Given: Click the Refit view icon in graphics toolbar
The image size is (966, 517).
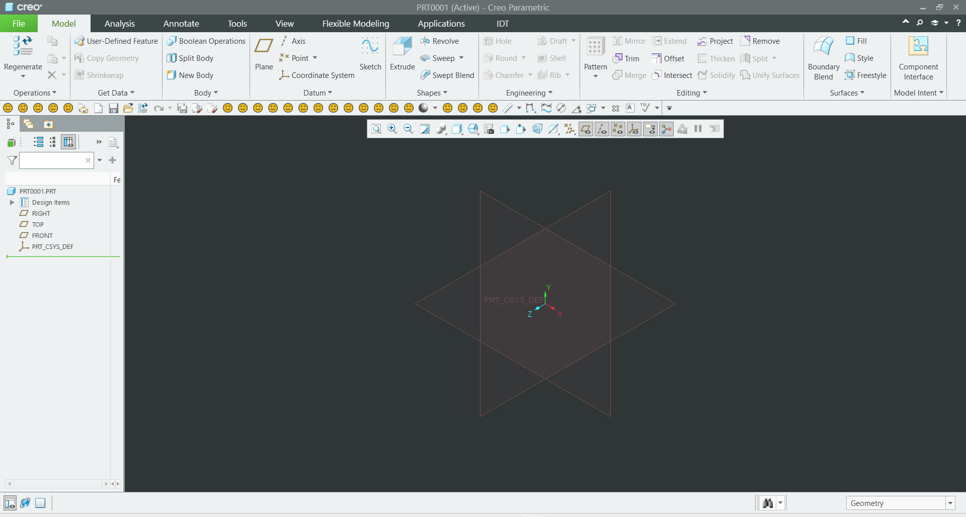Looking at the screenshot, I should tap(376, 129).
